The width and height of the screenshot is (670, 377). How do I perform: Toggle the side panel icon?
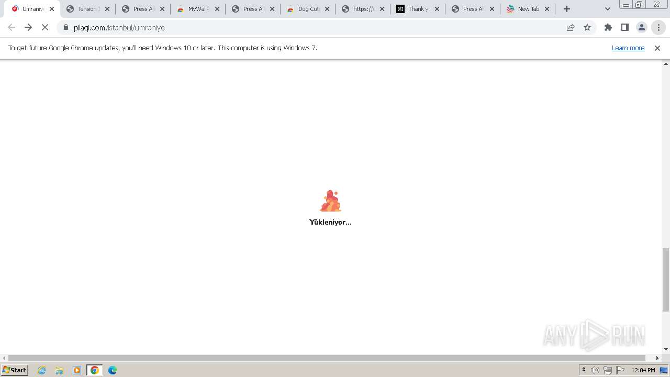point(625,28)
